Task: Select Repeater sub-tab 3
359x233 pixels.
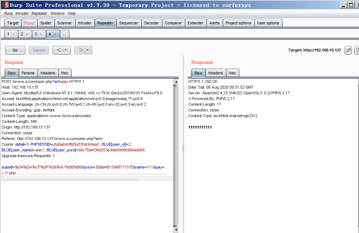Action: pyautogui.click(x=36, y=34)
